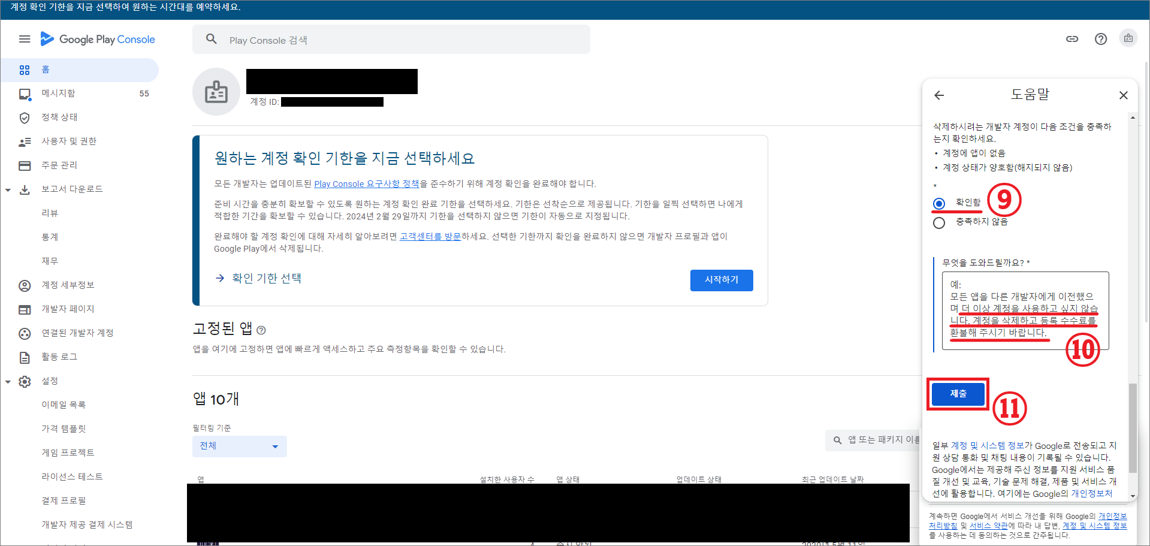Click the 확인 기한 선택 link
The image size is (1150, 546).
pos(267,278)
